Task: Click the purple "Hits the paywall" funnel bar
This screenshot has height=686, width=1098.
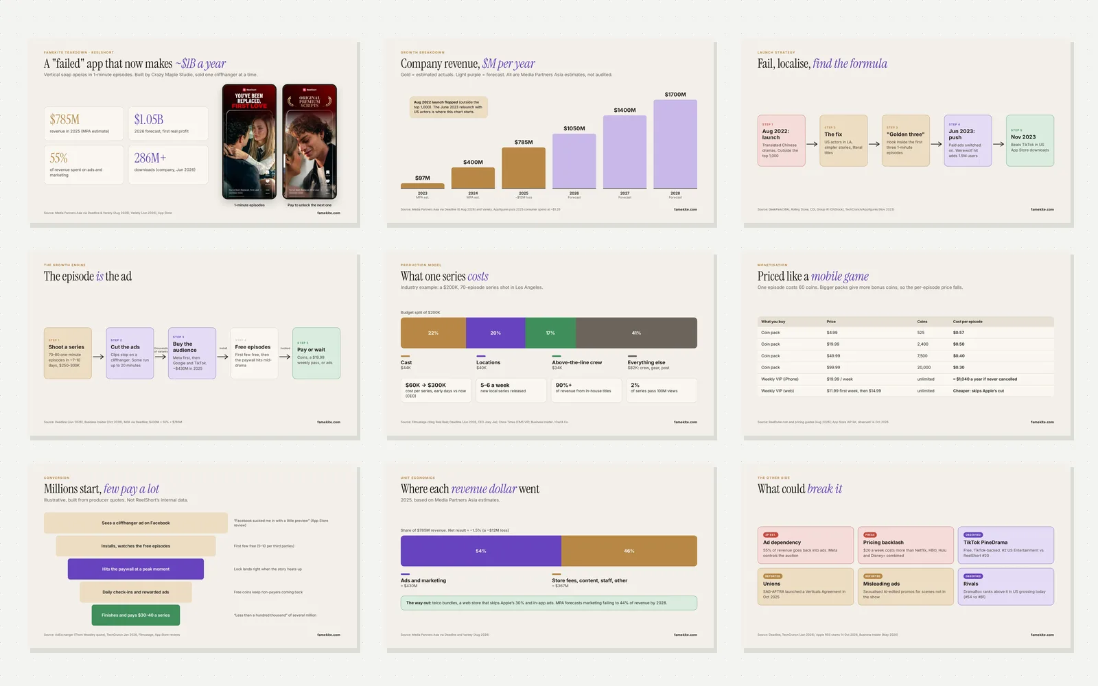Action: (136, 569)
